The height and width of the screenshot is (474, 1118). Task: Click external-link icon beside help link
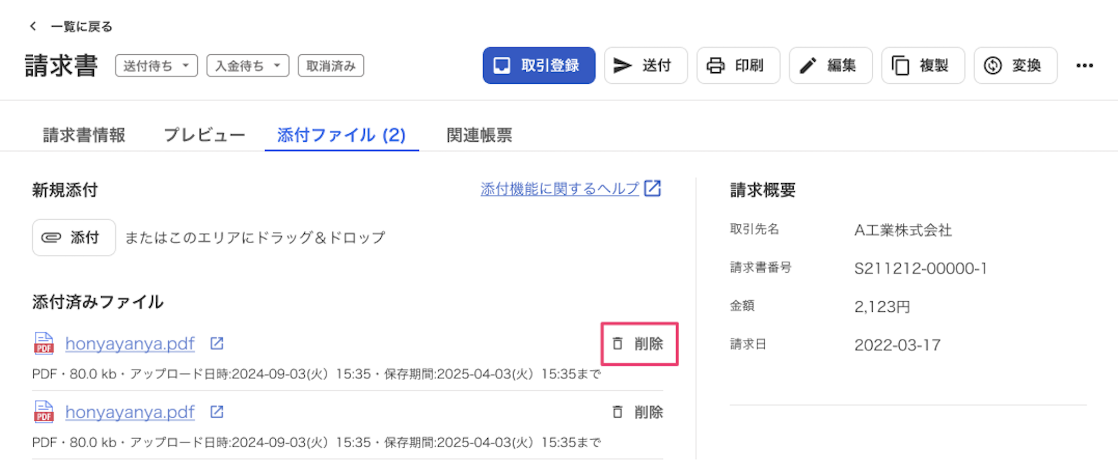(x=653, y=188)
